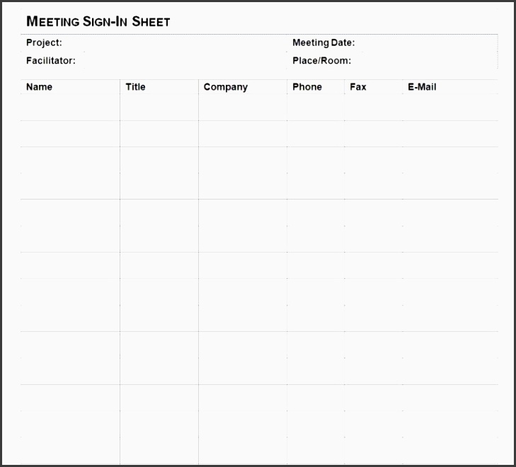Click the Project field label

[44, 42]
